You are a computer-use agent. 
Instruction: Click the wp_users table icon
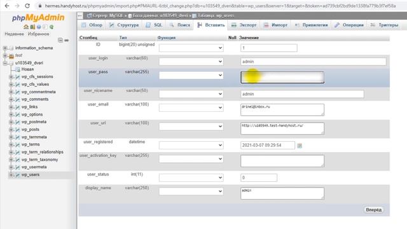click(17, 175)
